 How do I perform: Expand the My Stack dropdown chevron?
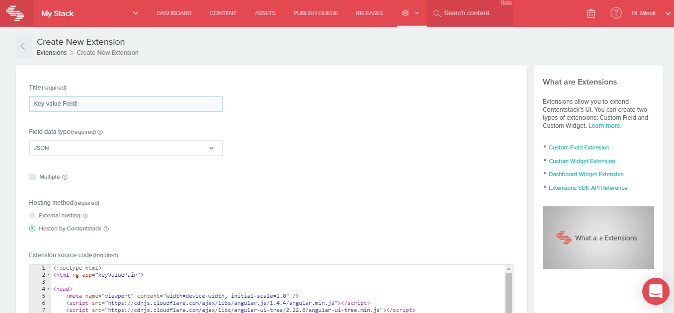click(x=135, y=13)
